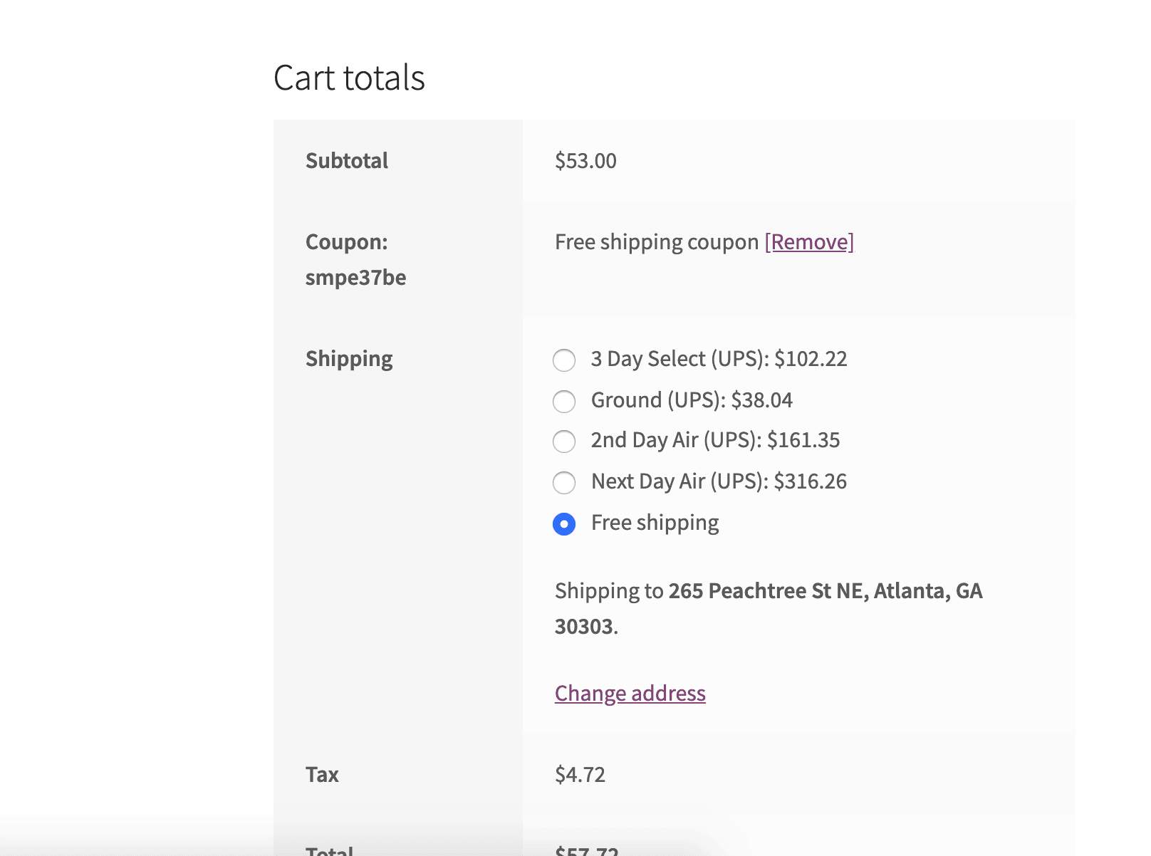Viewport: 1151px width, 856px height.
Task: Click the selected Free shipping radio button
Action: click(564, 524)
